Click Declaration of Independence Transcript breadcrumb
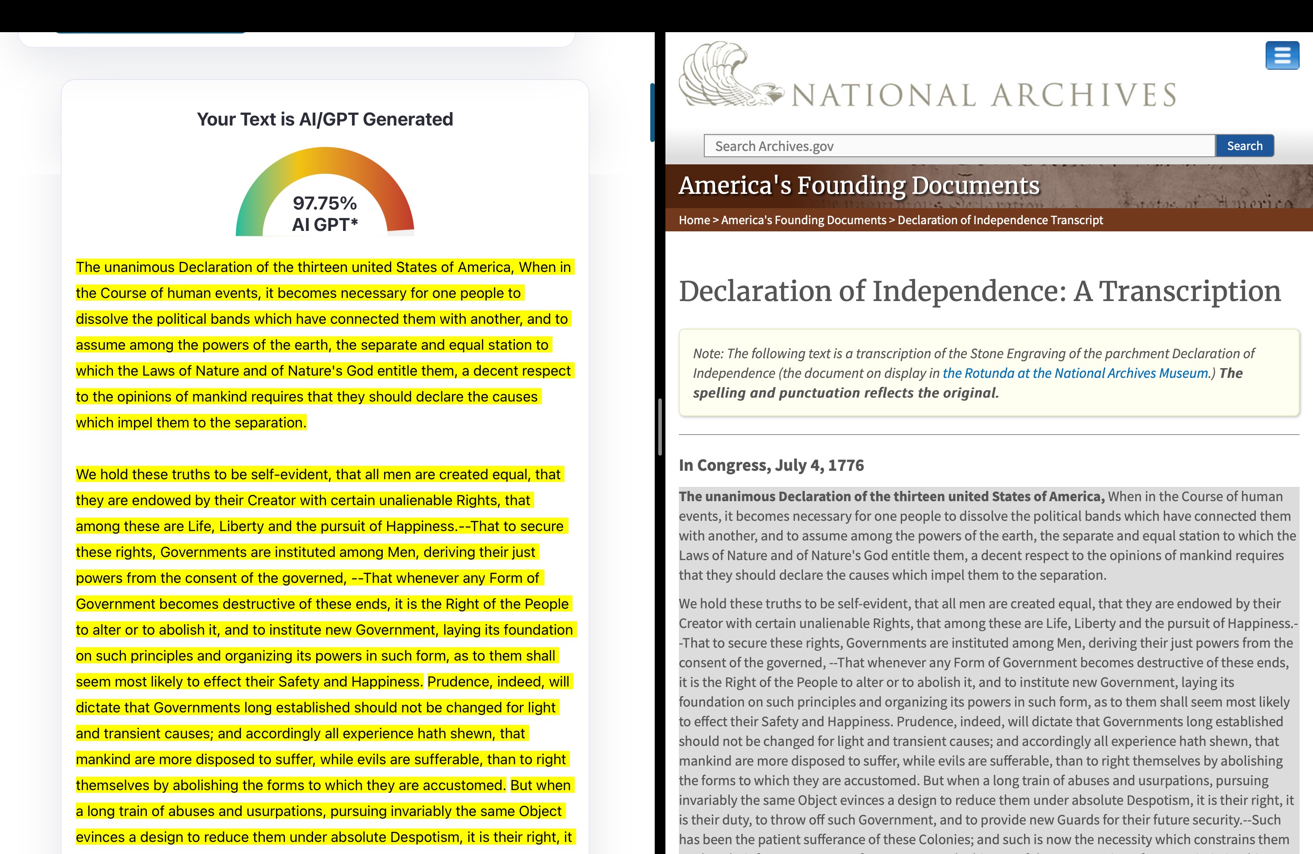Viewport: 1313px width, 854px height. (999, 220)
